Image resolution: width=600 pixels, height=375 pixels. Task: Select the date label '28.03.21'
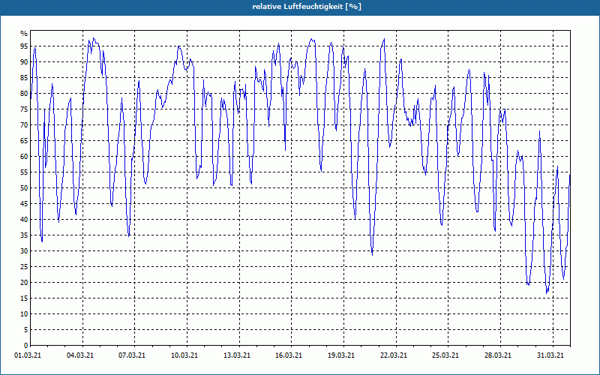499,355
